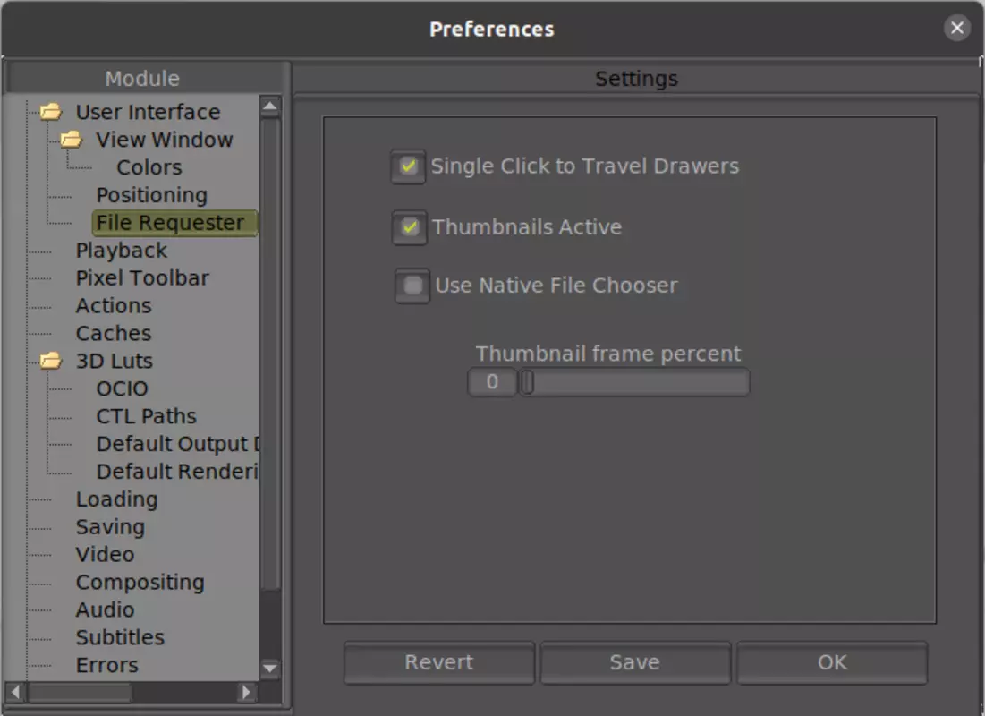Enable Single Click to Travel Drawers checkbox
Viewport: 985px width, 716px height.
point(408,166)
